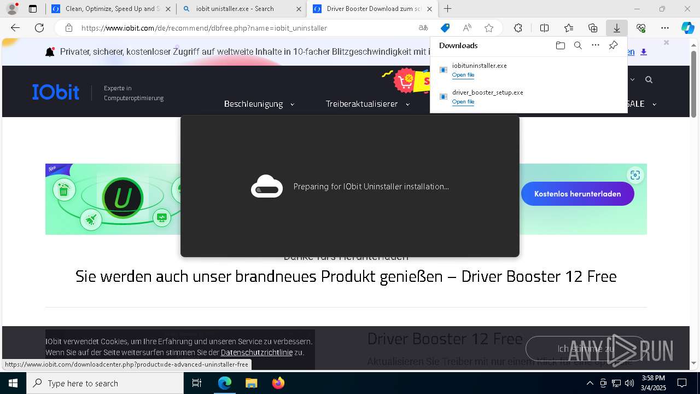700x394 pixels.
Task: Open the Windows Start menu
Action: coord(13,383)
